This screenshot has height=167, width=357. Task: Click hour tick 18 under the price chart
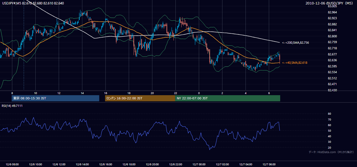pos(129,93)
